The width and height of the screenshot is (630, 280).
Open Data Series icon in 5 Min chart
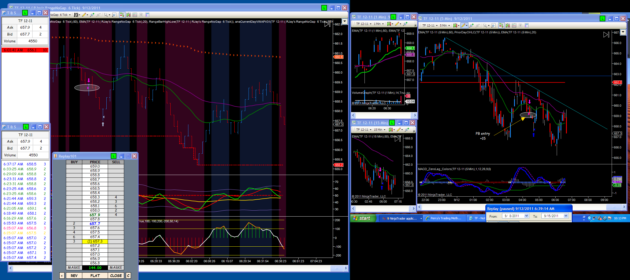pyautogui.click(x=508, y=25)
